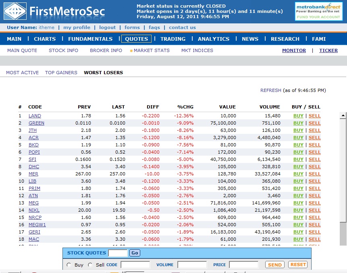
Task: Click the RESET order button
Action: [x=298, y=265]
